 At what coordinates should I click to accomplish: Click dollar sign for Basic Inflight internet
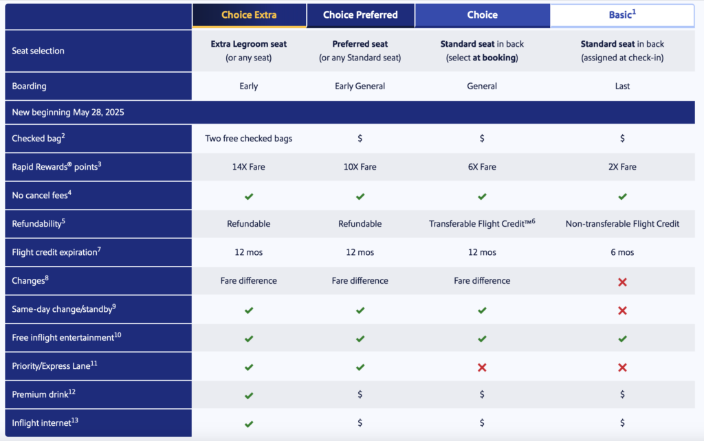[622, 422]
